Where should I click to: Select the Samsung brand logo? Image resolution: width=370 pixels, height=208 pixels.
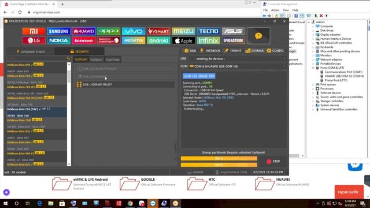(x=58, y=31)
